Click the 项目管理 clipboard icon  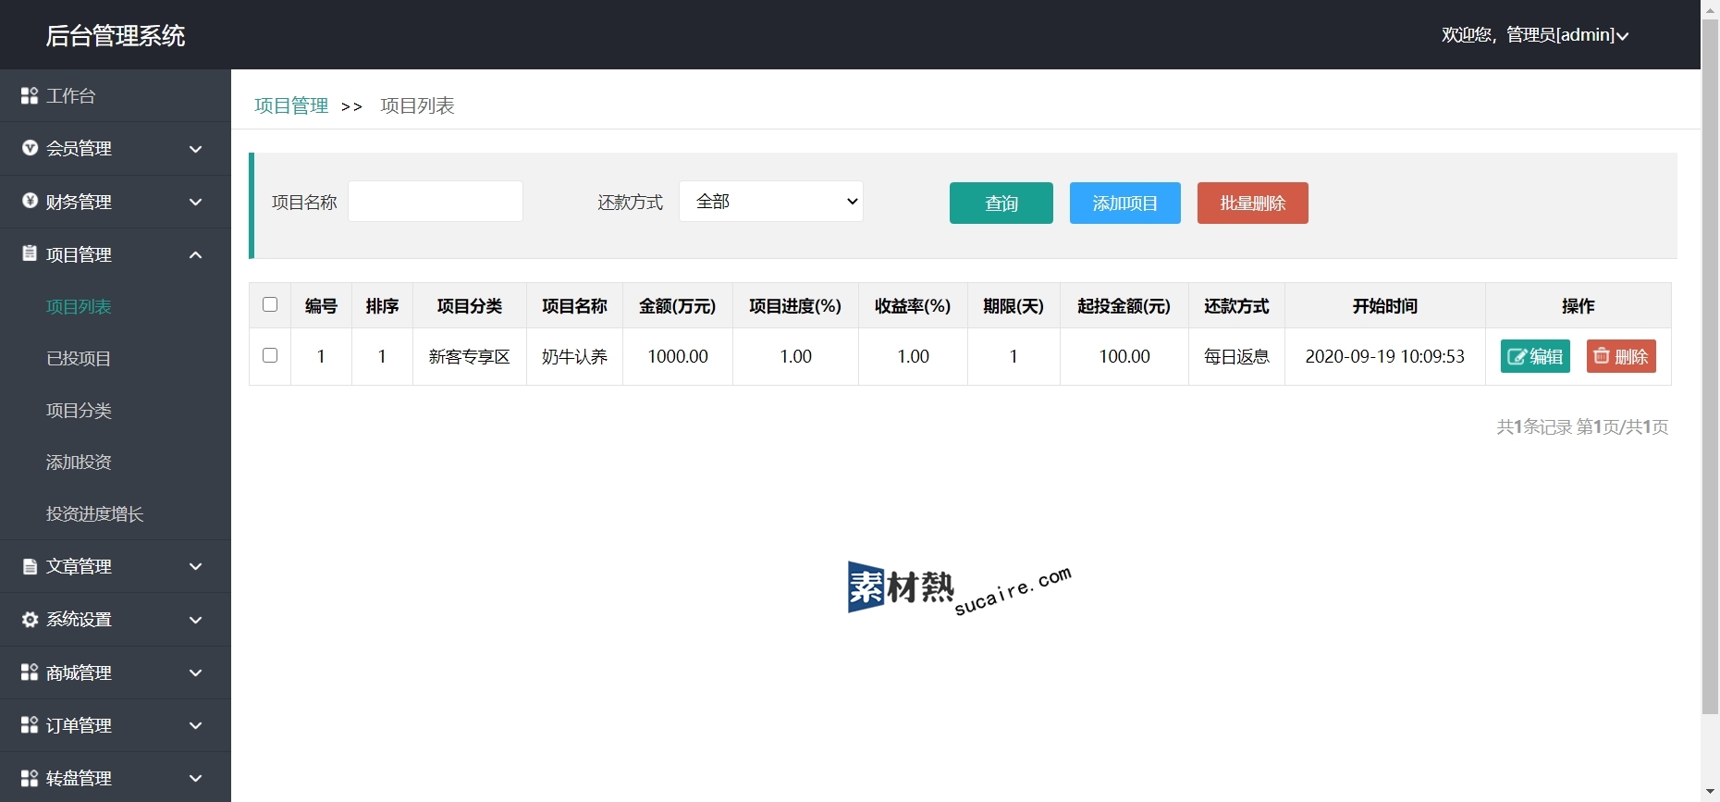(30, 253)
